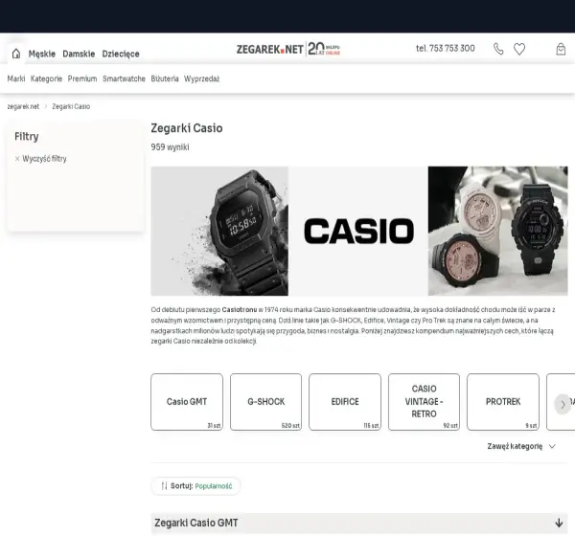The image size is (575, 536).
Task: Open the EDIFICE category card
Action: click(345, 402)
